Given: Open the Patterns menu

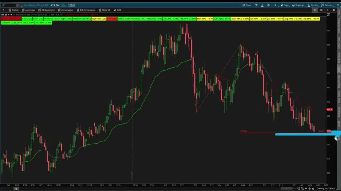Looking at the screenshot, I should (x=327, y=5).
